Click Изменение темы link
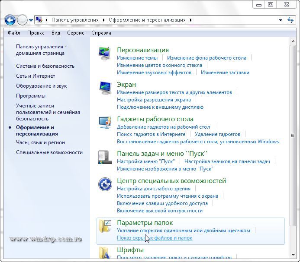Viewport: 300px width, 262px height. point(137,58)
